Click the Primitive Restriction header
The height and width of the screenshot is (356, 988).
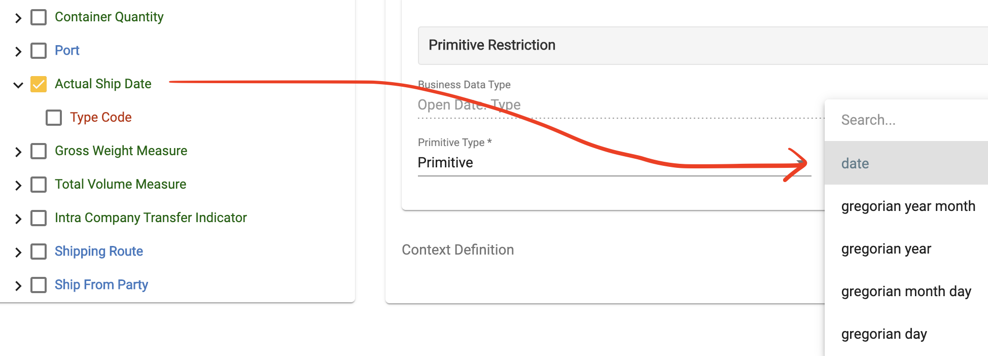(x=492, y=45)
